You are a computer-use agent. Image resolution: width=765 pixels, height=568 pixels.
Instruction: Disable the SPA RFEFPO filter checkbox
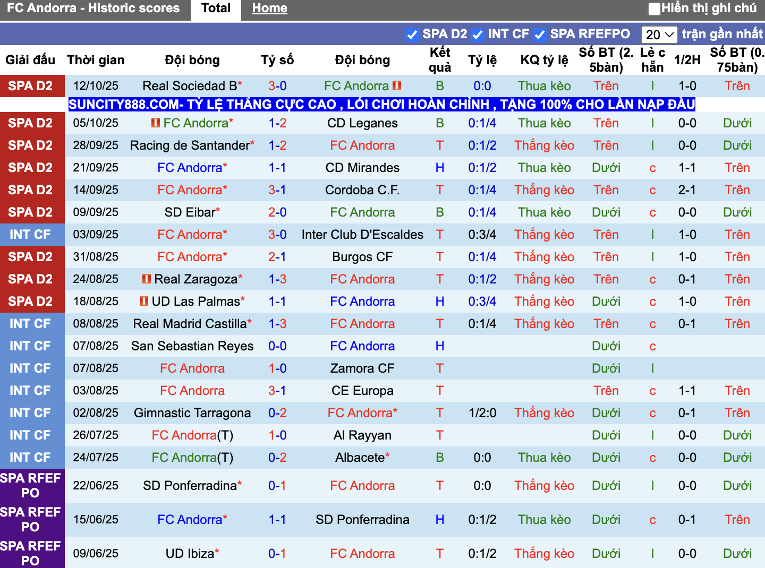point(540,35)
